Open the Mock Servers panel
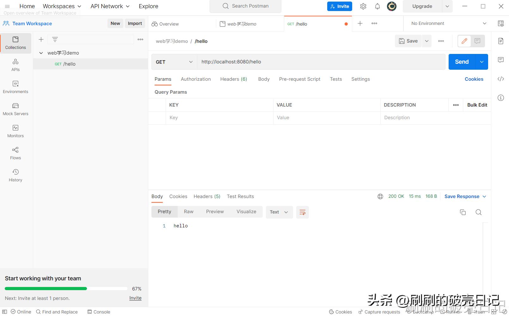509x316 pixels. (x=15, y=109)
